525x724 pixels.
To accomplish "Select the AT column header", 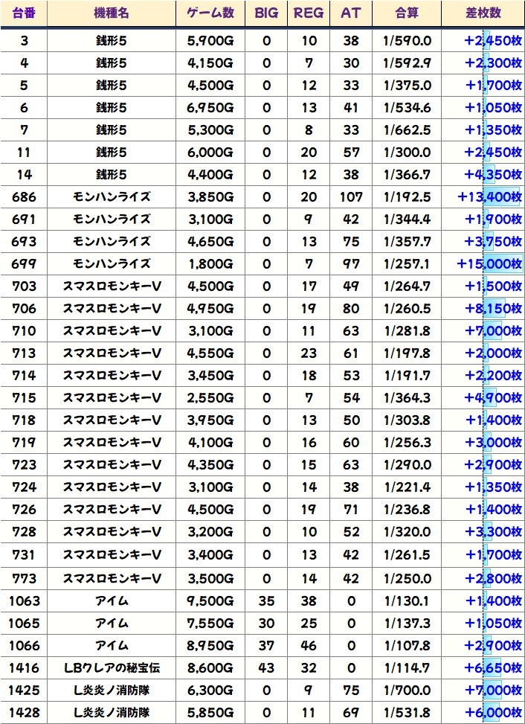I will tap(350, 13).
